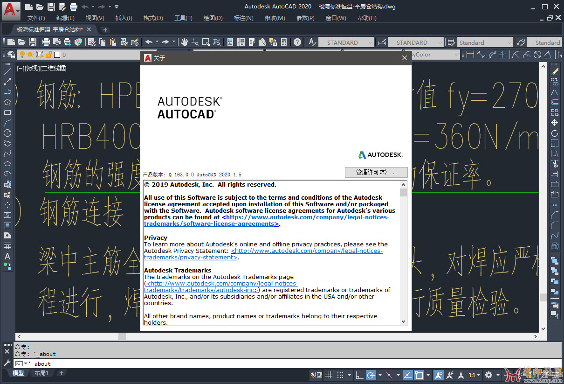
Task: Toggle ortho mode in status bar
Action: [359, 375]
